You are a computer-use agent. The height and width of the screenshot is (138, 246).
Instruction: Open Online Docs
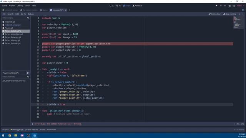[x=215, y=14]
